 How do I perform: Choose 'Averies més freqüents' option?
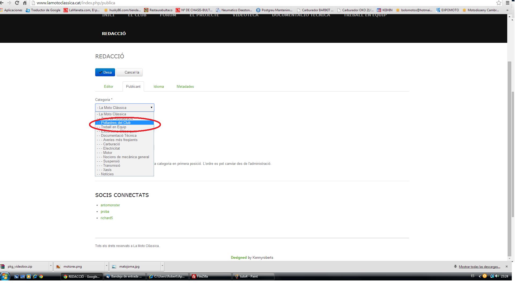click(124, 140)
